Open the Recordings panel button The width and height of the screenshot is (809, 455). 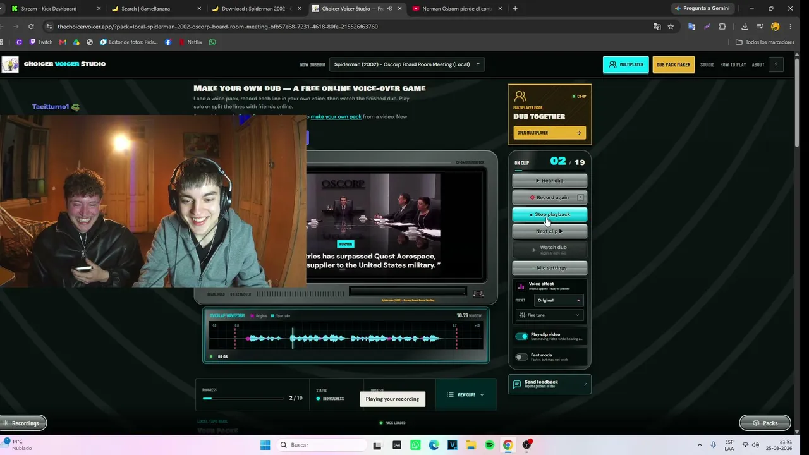click(x=23, y=423)
